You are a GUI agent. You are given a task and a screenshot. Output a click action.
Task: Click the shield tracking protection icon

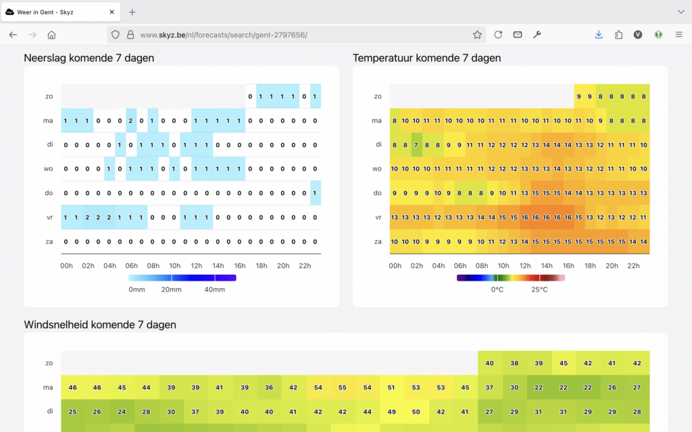pos(116,35)
